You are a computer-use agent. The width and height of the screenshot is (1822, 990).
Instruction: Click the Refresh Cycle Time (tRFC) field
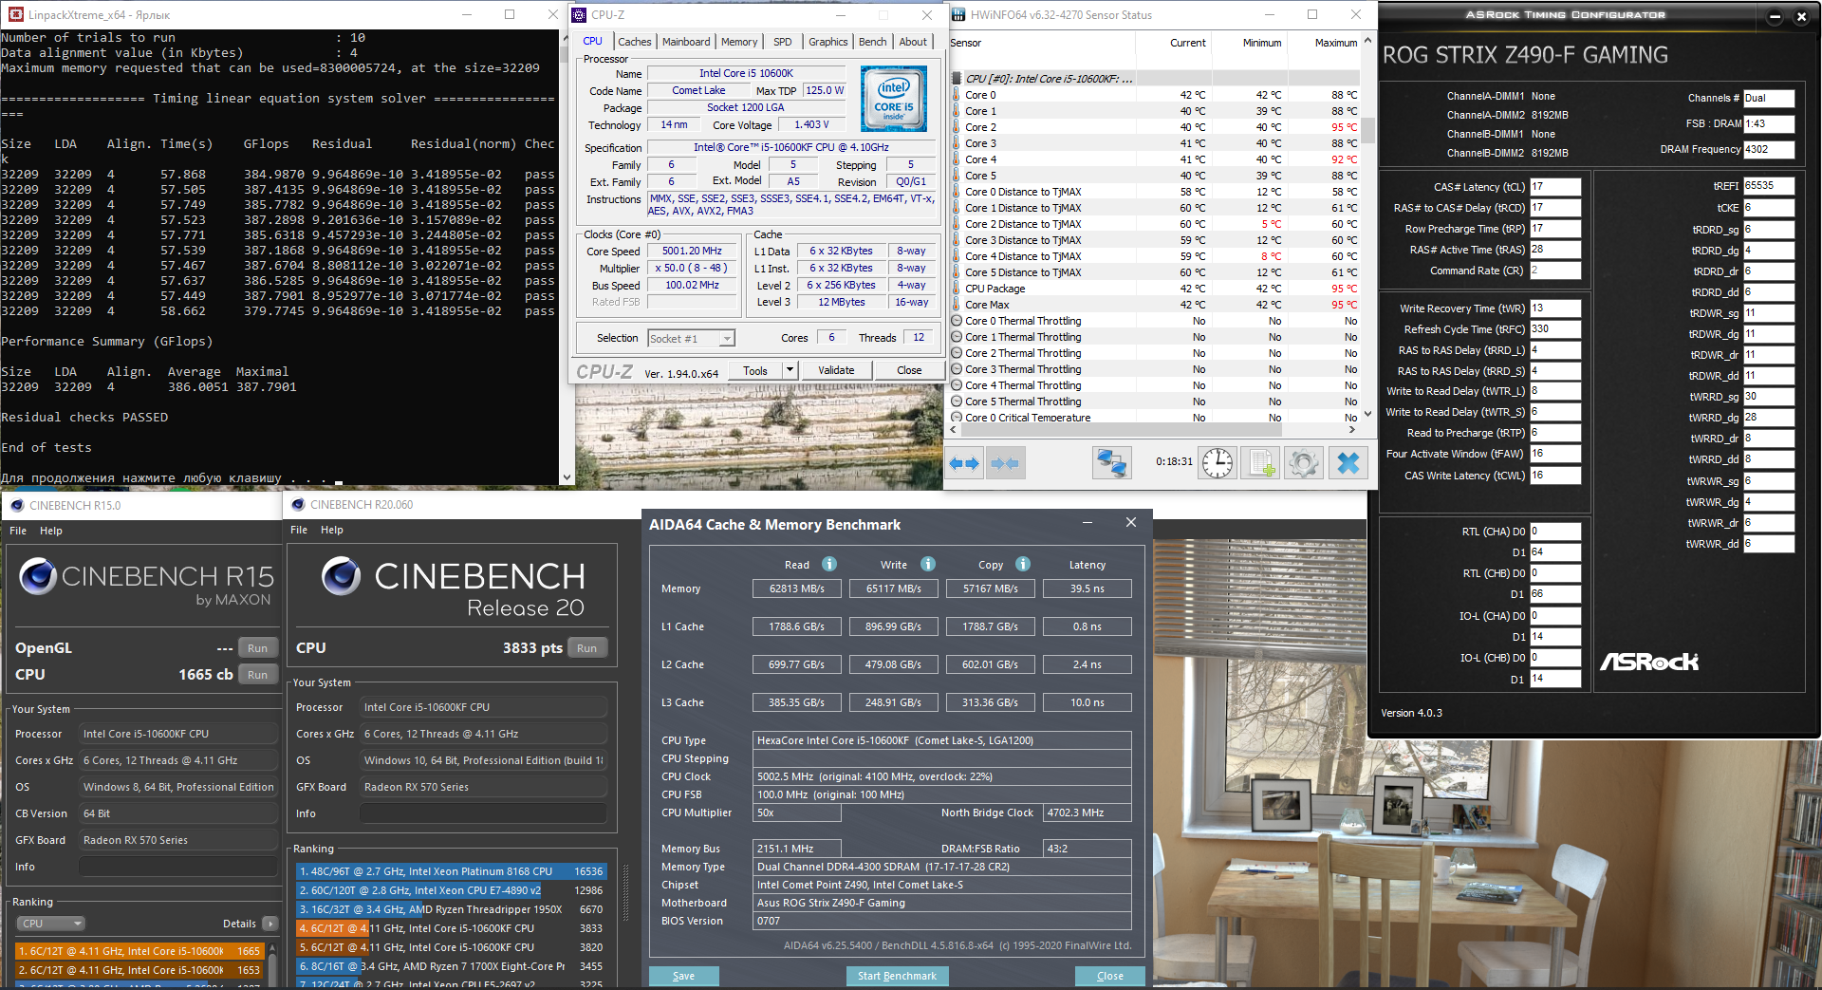tap(1555, 329)
